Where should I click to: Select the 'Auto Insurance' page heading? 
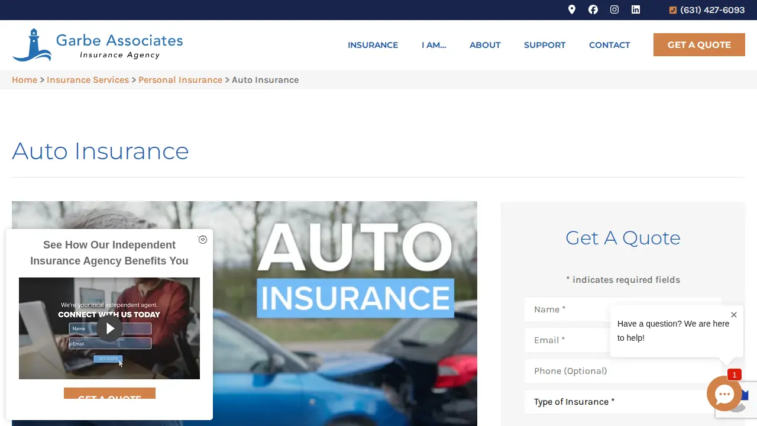101,151
